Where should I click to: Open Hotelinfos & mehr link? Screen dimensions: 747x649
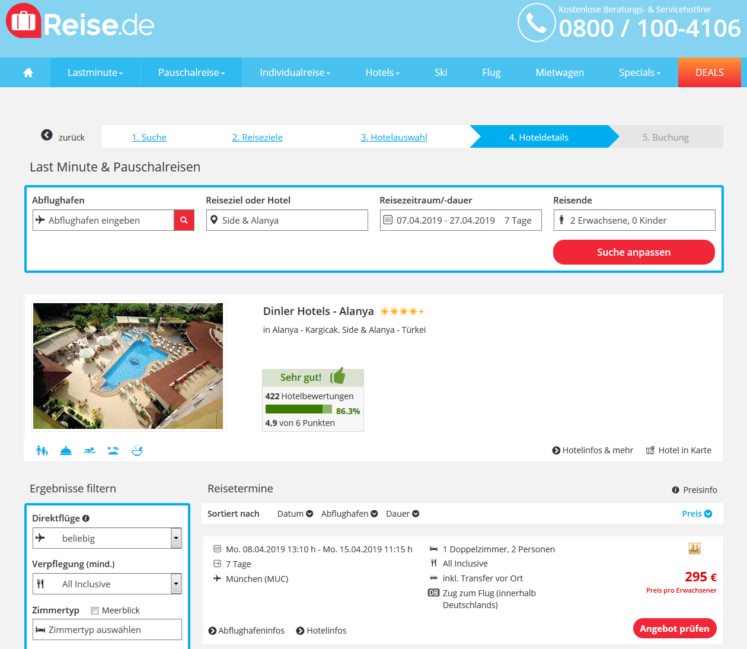tap(593, 450)
